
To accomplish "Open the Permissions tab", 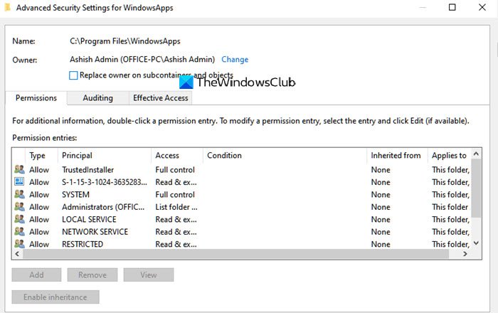I will 36,98.
